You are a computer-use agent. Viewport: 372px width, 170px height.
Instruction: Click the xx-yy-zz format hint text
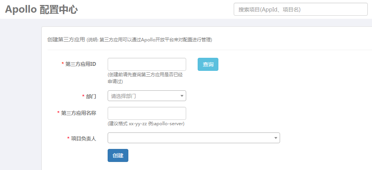(146, 124)
